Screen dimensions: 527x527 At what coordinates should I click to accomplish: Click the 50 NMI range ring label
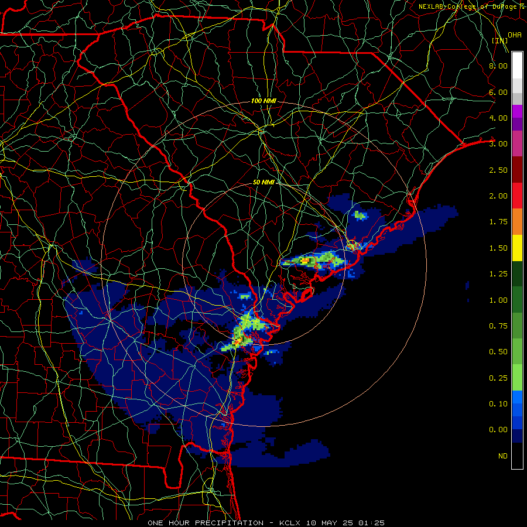[264, 182]
